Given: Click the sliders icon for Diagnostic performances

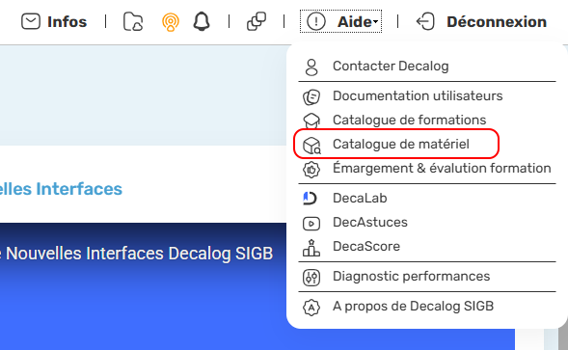Looking at the screenshot, I should pyautogui.click(x=311, y=278).
